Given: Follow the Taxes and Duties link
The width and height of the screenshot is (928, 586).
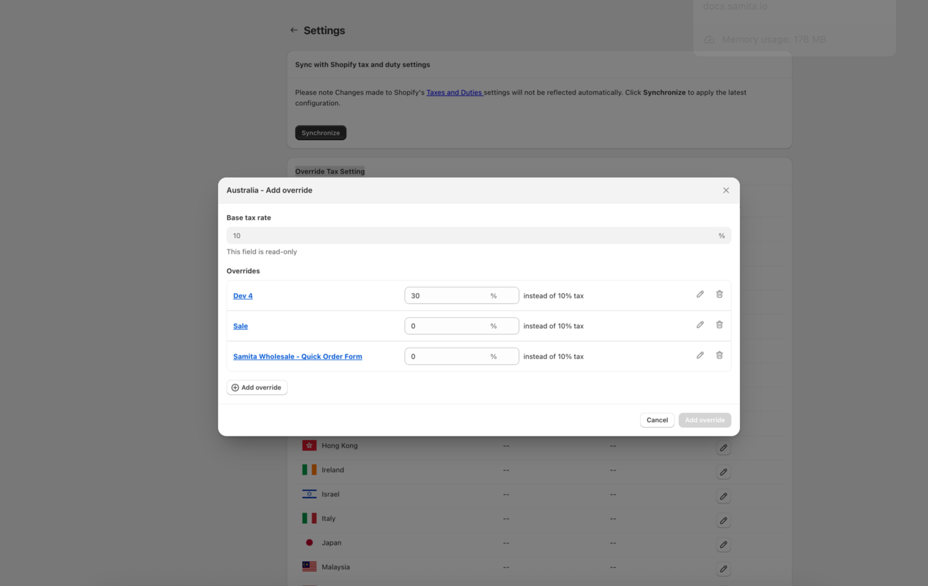Looking at the screenshot, I should [x=454, y=92].
